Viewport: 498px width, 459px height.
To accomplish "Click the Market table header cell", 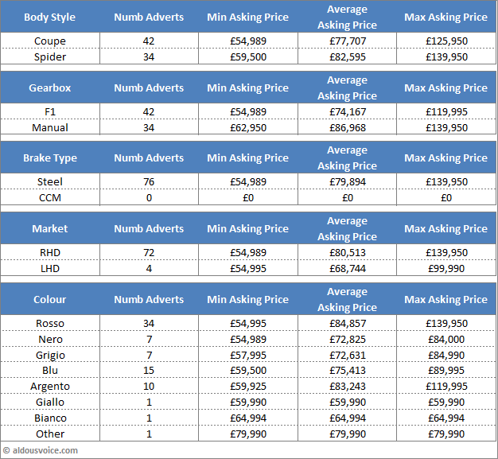I will (x=50, y=229).
